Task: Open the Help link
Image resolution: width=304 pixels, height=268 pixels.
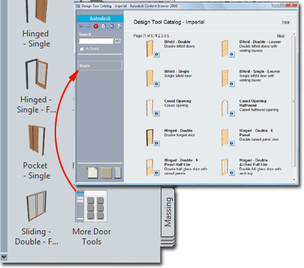Action: point(286,22)
